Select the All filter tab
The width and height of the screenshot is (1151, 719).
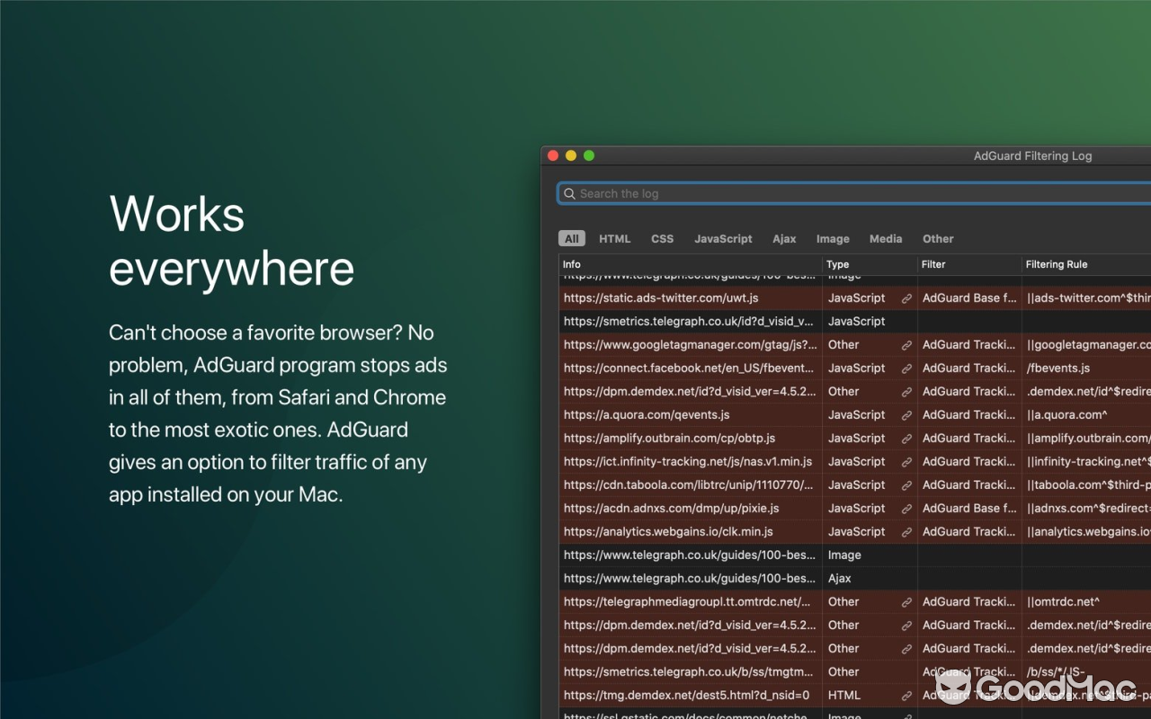[571, 238]
